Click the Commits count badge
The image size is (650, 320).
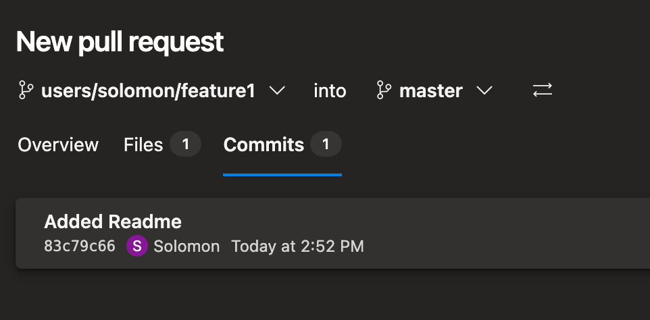point(326,144)
